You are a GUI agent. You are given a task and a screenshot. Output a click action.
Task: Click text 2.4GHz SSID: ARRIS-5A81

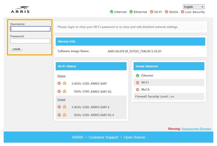89,84
